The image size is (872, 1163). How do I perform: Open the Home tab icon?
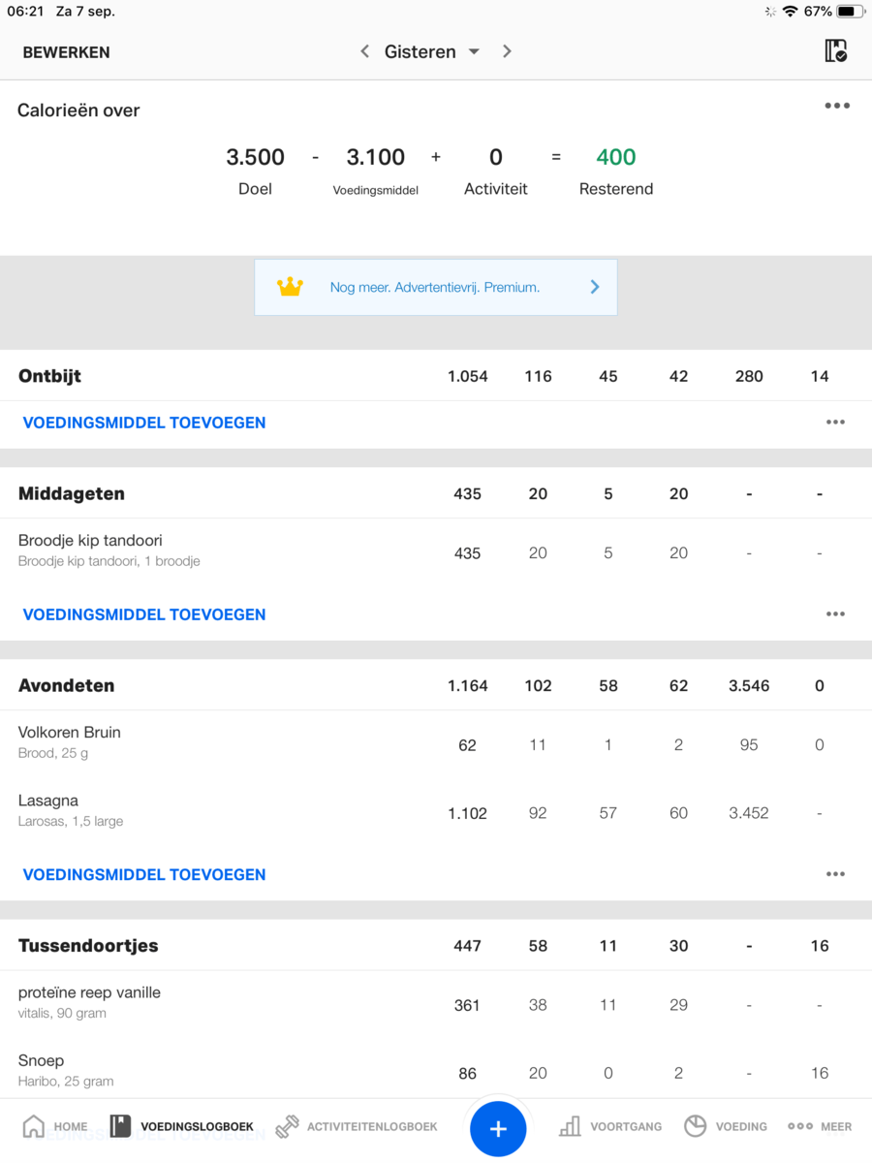tap(34, 1126)
